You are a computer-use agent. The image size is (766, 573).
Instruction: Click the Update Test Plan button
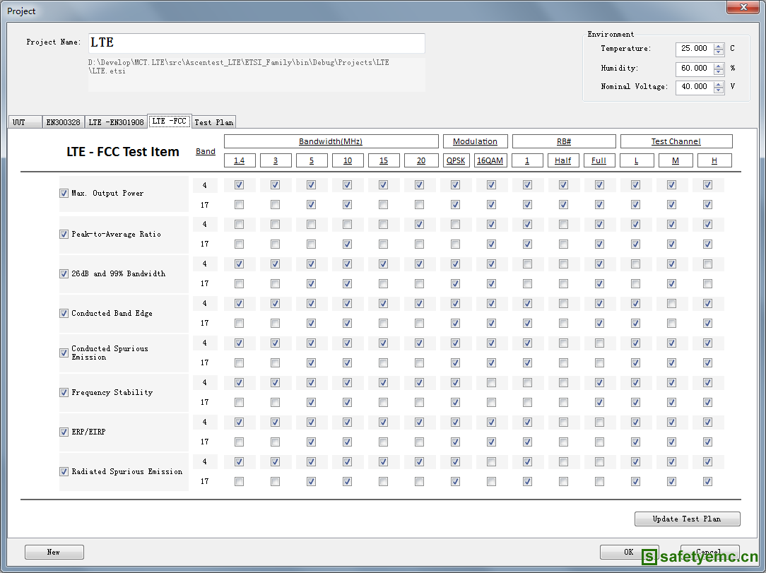click(688, 519)
